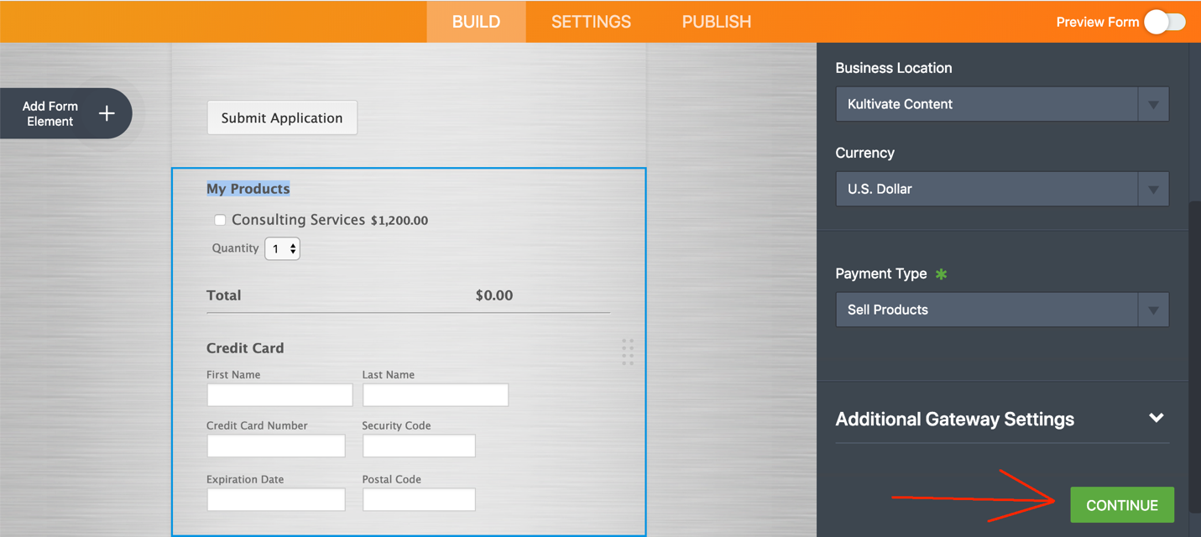
Task: Click the Security Code field
Action: pyautogui.click(x=419, y=446)
